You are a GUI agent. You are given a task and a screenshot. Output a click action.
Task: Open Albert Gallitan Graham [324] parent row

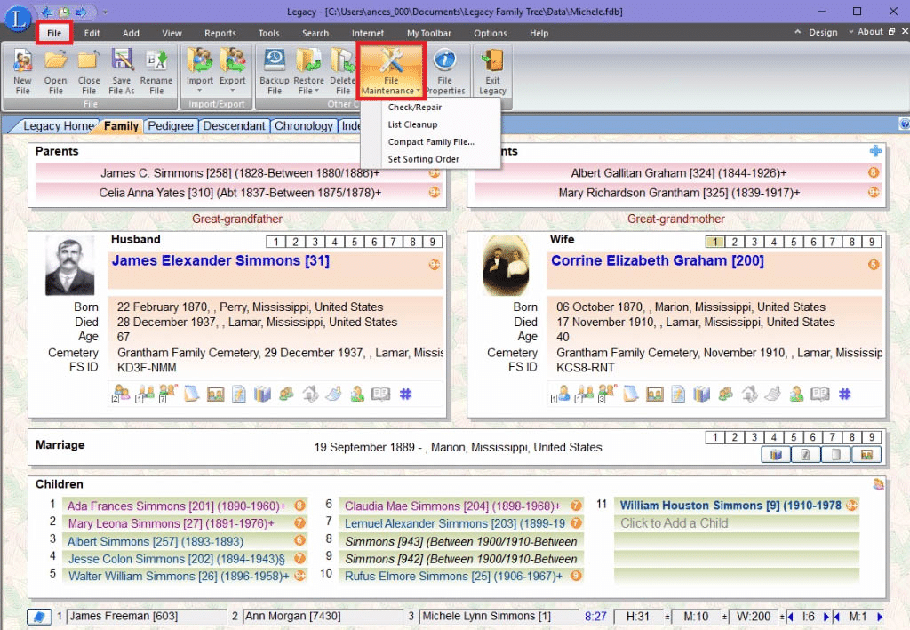pyautogui.click(x=678, y=173)
